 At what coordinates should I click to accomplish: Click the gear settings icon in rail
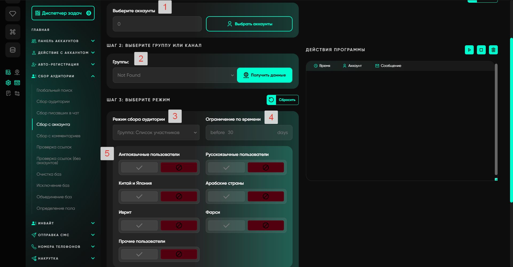coord(8,83)
